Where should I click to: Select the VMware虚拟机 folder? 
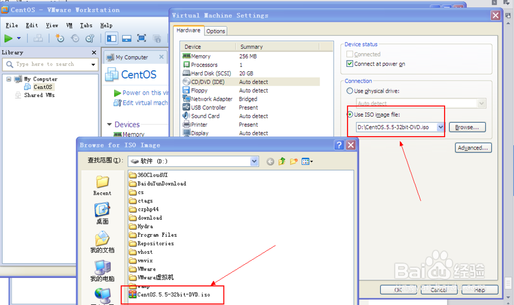[152, 277]
